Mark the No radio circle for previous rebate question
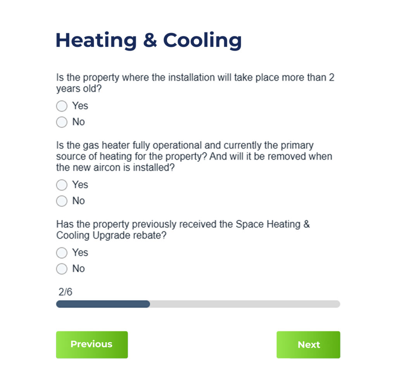 point(62,269)
